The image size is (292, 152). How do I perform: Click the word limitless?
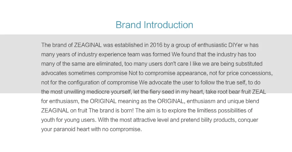click(x=207, y=110)
